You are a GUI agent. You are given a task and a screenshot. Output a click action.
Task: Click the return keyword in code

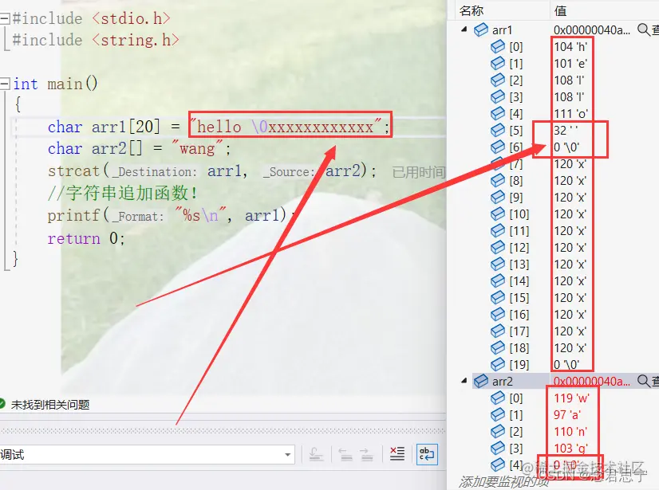click(x=73, y=238)
